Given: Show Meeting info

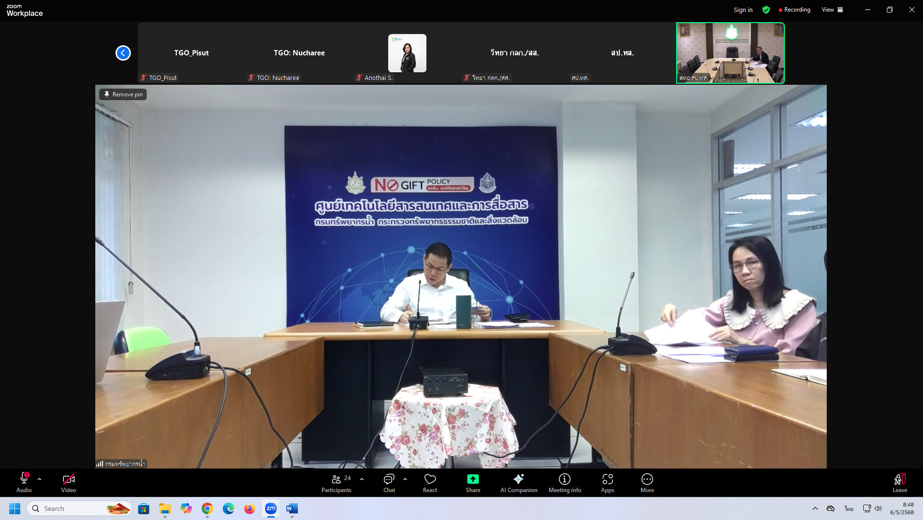Looking at the screenshot, I should (565, 482).
